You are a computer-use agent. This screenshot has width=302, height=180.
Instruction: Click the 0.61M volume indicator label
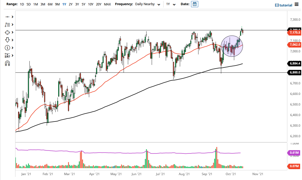pos(294,153)
